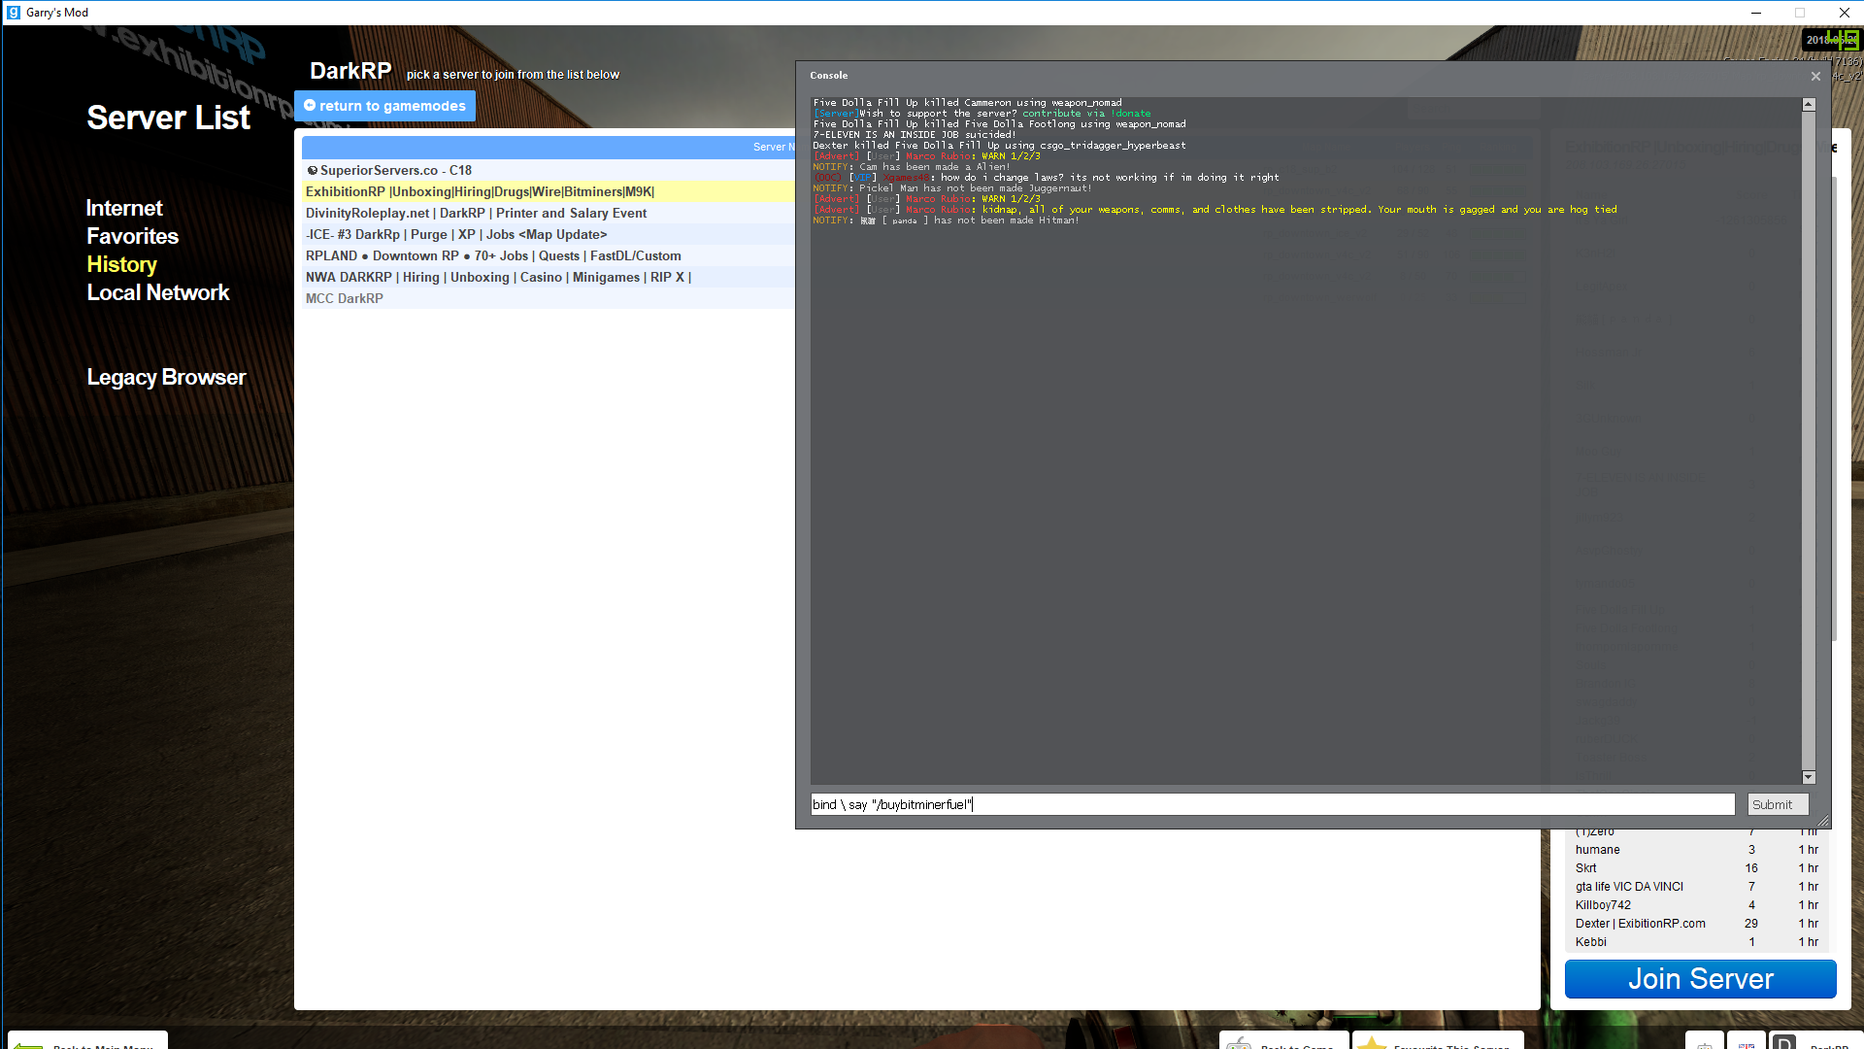Image resolution: width=1864 pixels, height=1049 pixels.
Task: Select MCC DarkRP server row
Action: click(x=549, y=298)
